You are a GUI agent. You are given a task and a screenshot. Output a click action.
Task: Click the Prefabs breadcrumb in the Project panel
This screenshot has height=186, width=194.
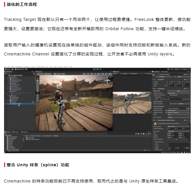56,136
